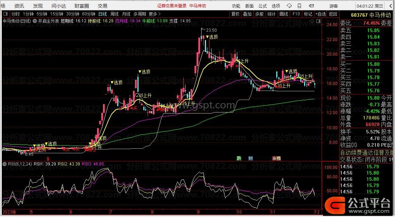Click the 买五 price 15.76

click(373, 91)
